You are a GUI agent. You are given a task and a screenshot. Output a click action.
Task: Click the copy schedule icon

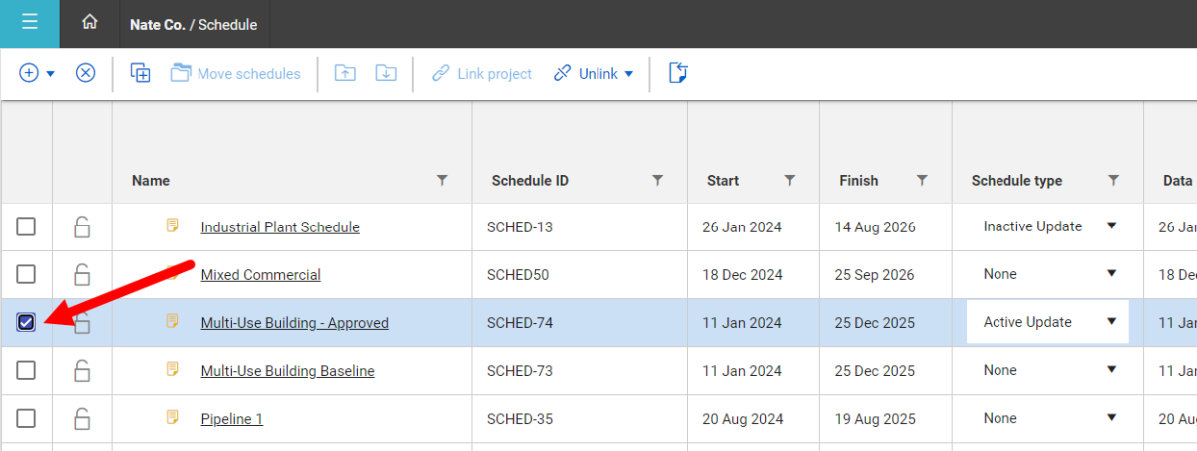pyautogui.click(x=141, y=73)
